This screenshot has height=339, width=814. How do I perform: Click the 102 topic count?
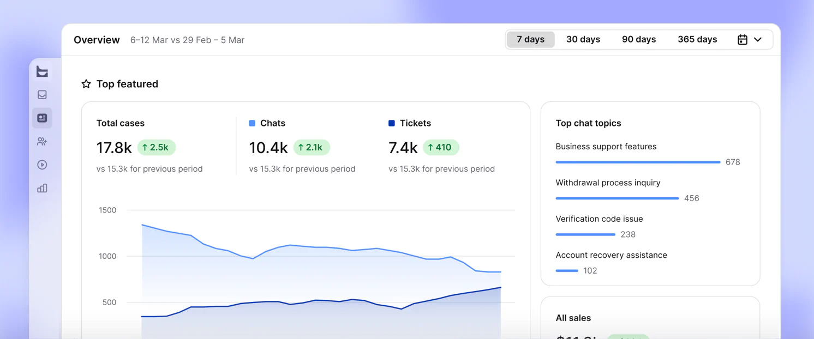coord(590,271)
